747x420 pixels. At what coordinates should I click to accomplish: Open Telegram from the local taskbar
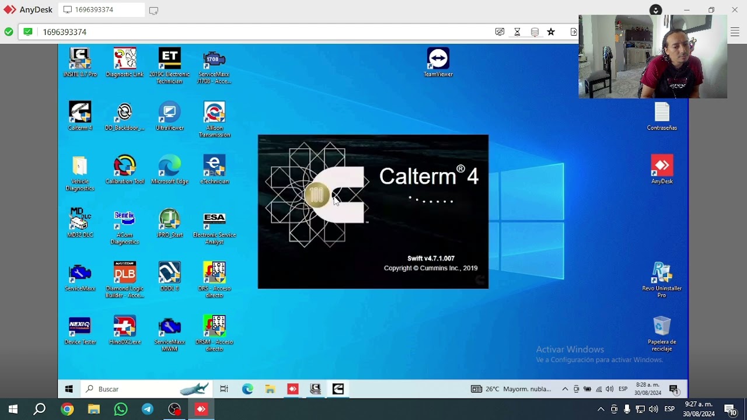pyautogui.click(x=148, y=409)
